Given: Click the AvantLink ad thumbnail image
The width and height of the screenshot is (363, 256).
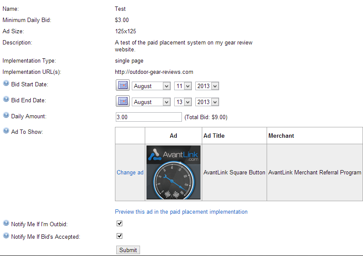Looking at the screenshot, I should point(173,172).
